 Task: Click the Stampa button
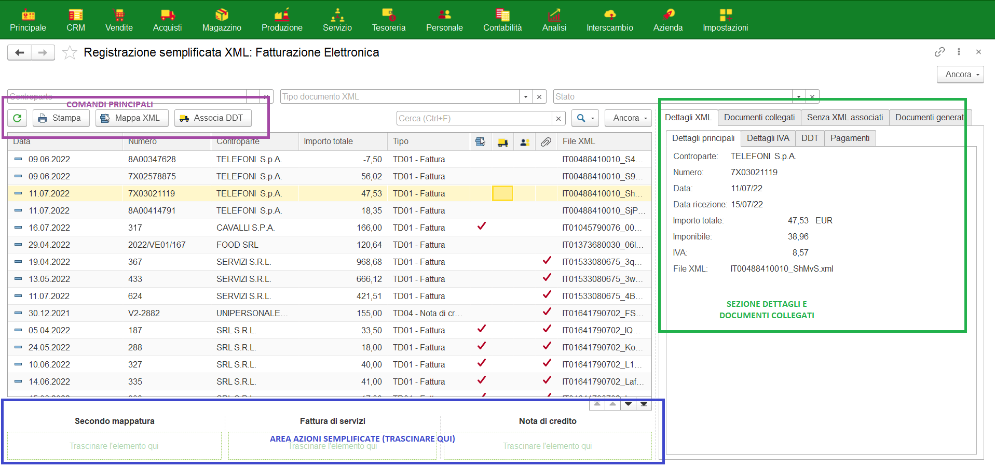[61, 118]
